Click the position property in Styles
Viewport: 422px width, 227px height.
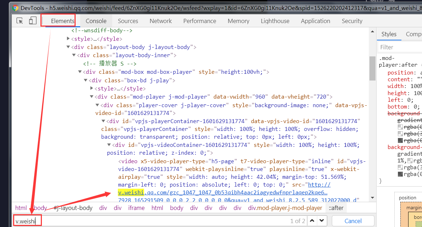(x=400, y=73)
